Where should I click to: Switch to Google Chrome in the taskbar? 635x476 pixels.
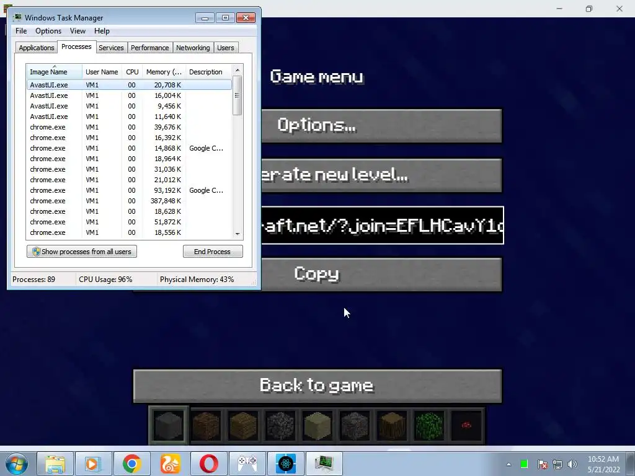click(131, 464)
